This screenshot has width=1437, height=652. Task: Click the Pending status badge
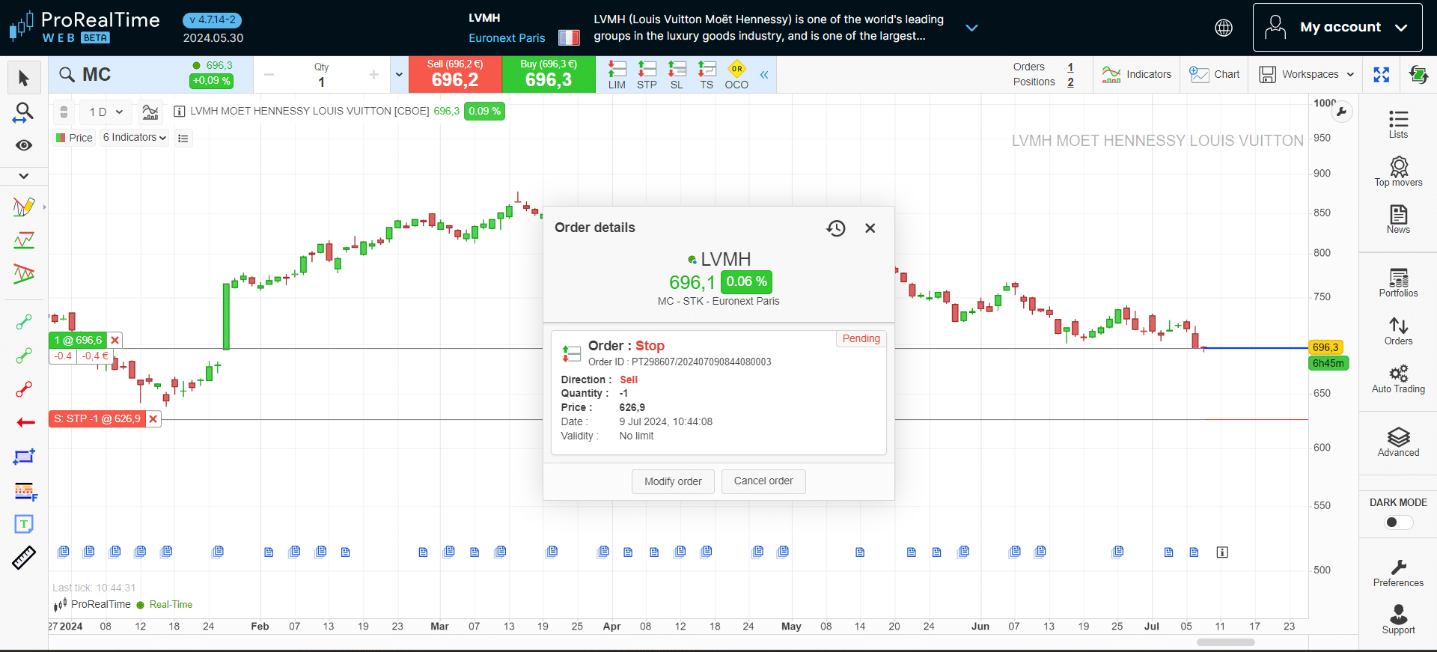pos(861,339)
